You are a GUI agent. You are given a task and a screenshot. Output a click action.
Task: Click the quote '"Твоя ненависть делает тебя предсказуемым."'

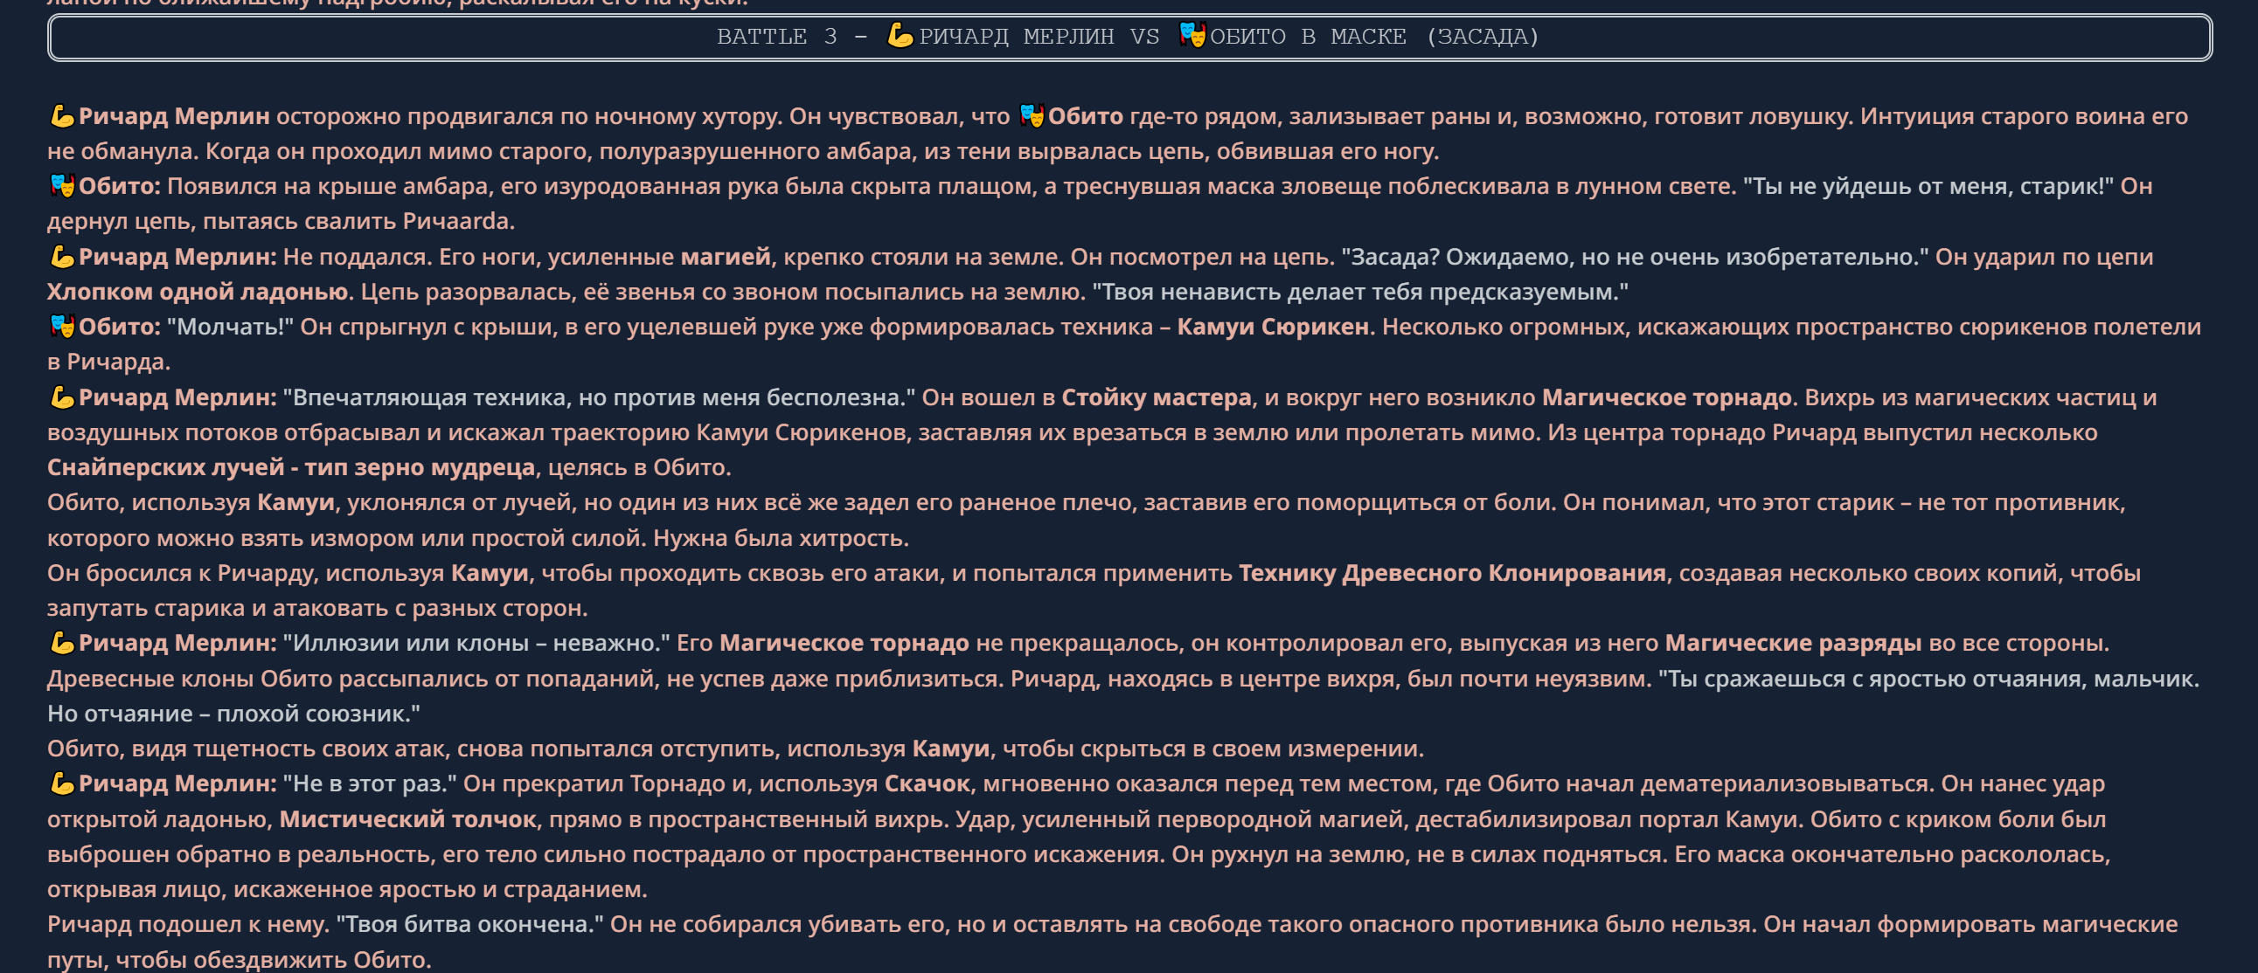pos(1360,292)
